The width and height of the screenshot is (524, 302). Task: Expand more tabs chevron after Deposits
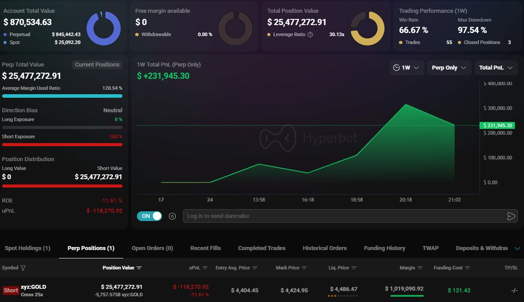(517, 248)
